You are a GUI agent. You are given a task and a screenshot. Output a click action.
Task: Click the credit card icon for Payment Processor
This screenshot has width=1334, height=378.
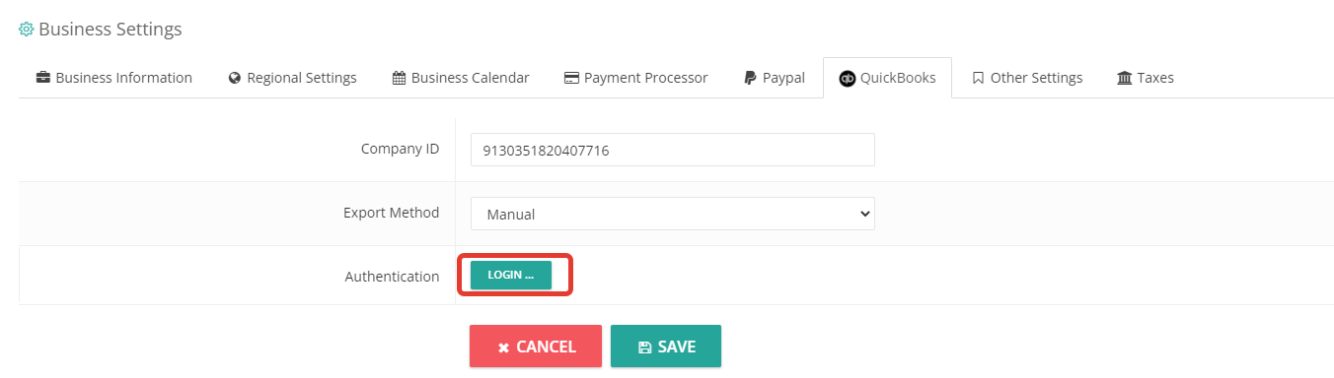(571, 78)
